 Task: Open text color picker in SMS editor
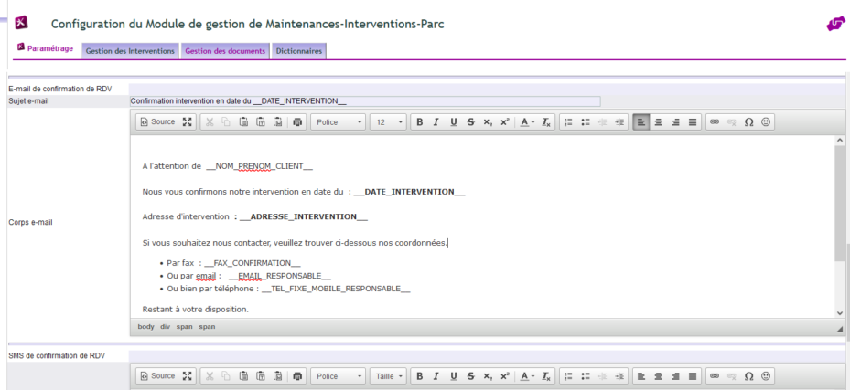[527, 376]
